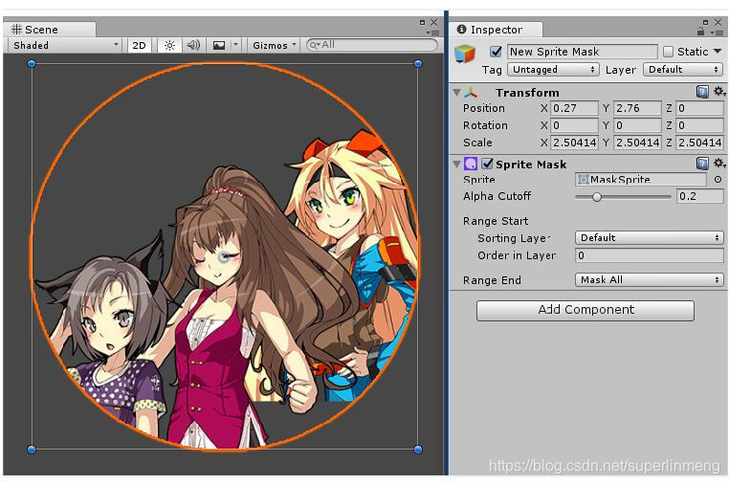
Task: Disable the Sprite Mask component checkbox
Action: point(487,164)
